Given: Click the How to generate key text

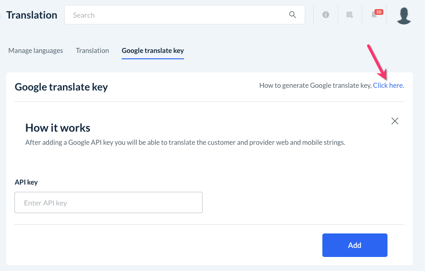Looking at the screenshot, I should coord(315,85).
